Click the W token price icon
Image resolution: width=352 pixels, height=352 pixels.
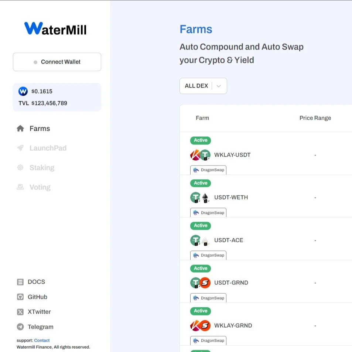point(23,91)
